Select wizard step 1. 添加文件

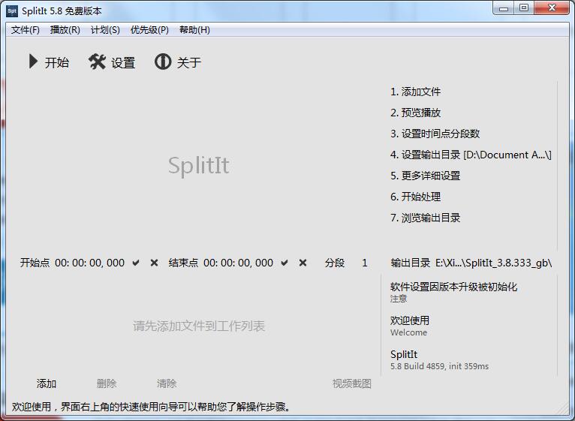(x=415, y=92)
